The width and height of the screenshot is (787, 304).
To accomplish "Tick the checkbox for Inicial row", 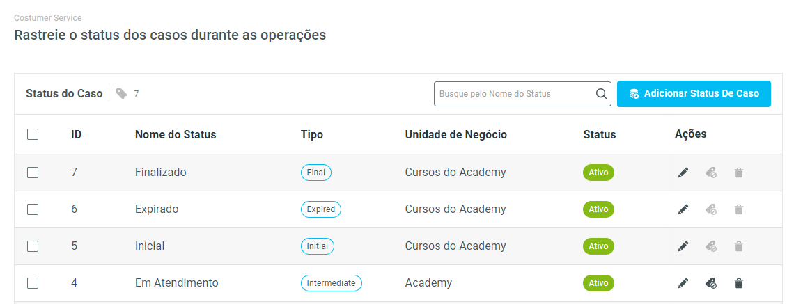I will pyautogui.click(x=33, y=246).
